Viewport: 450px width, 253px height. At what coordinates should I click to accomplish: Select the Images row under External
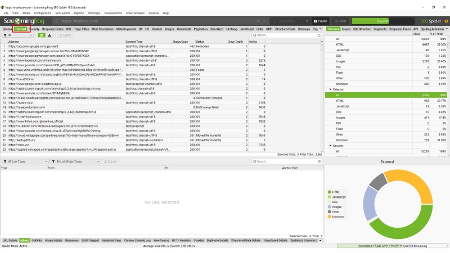tap(386, 118)
